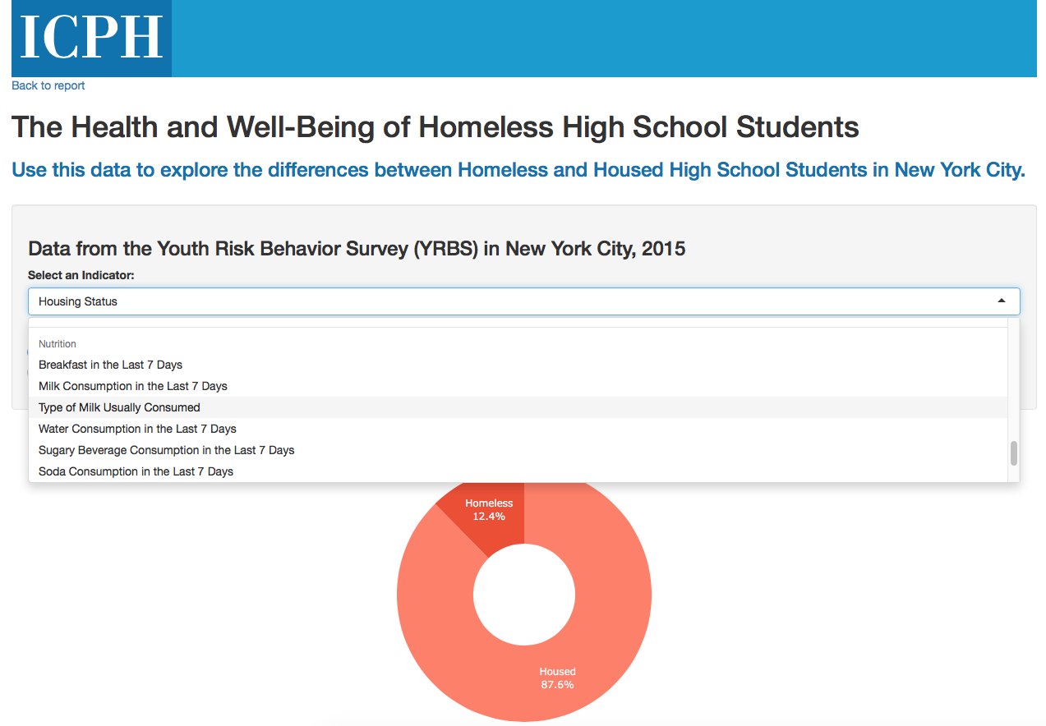Choose Sugary Beverage Consumption option
1046x726 pixels.
[x=166, y=450]
